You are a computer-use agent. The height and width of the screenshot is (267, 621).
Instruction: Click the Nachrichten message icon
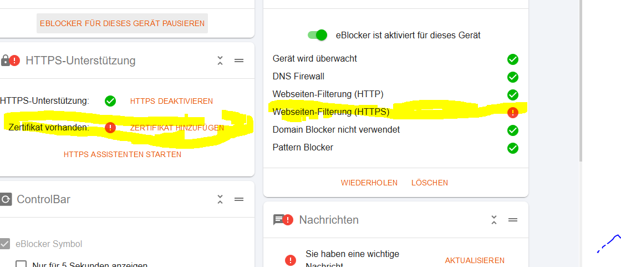pos(279,219)
